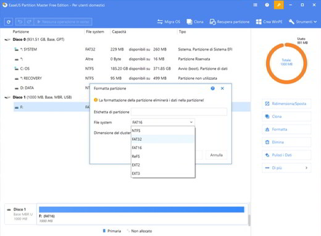
Task: Select the D: DATA partition row
Action: [51, 88]
